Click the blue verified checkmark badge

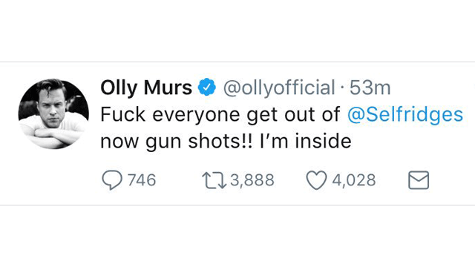point(207,87)
